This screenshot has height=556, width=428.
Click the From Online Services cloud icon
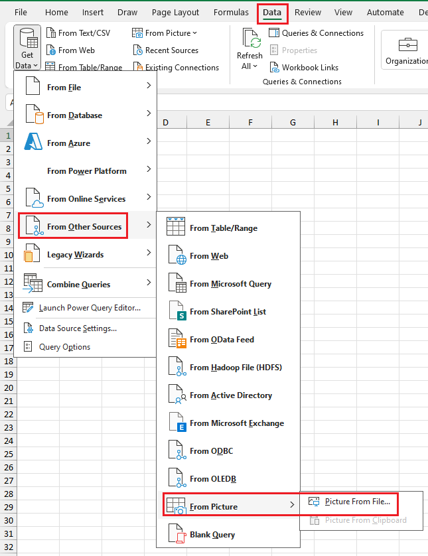click(35, 198)
